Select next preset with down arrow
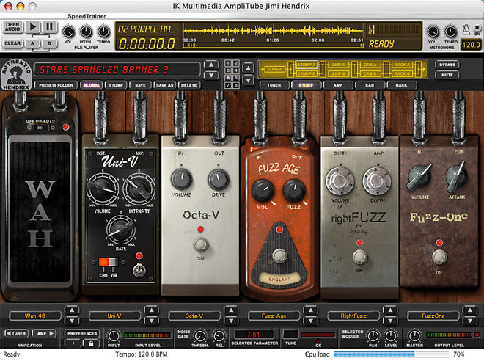Screen dimensions: 484x361 pyautogui.click(x=210, y=75)
